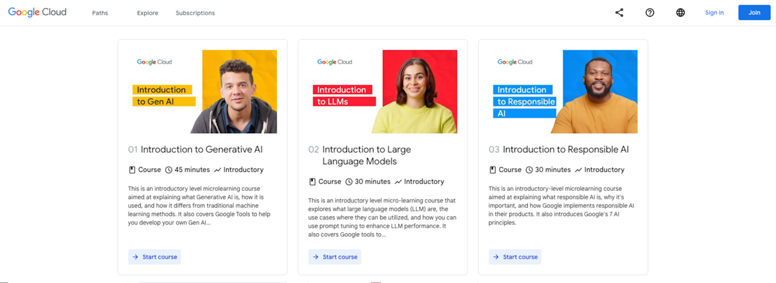This screenshot has height=283, width=776.
Task: Click trend icon in Responsible AI card
Action: pos(578,170)
